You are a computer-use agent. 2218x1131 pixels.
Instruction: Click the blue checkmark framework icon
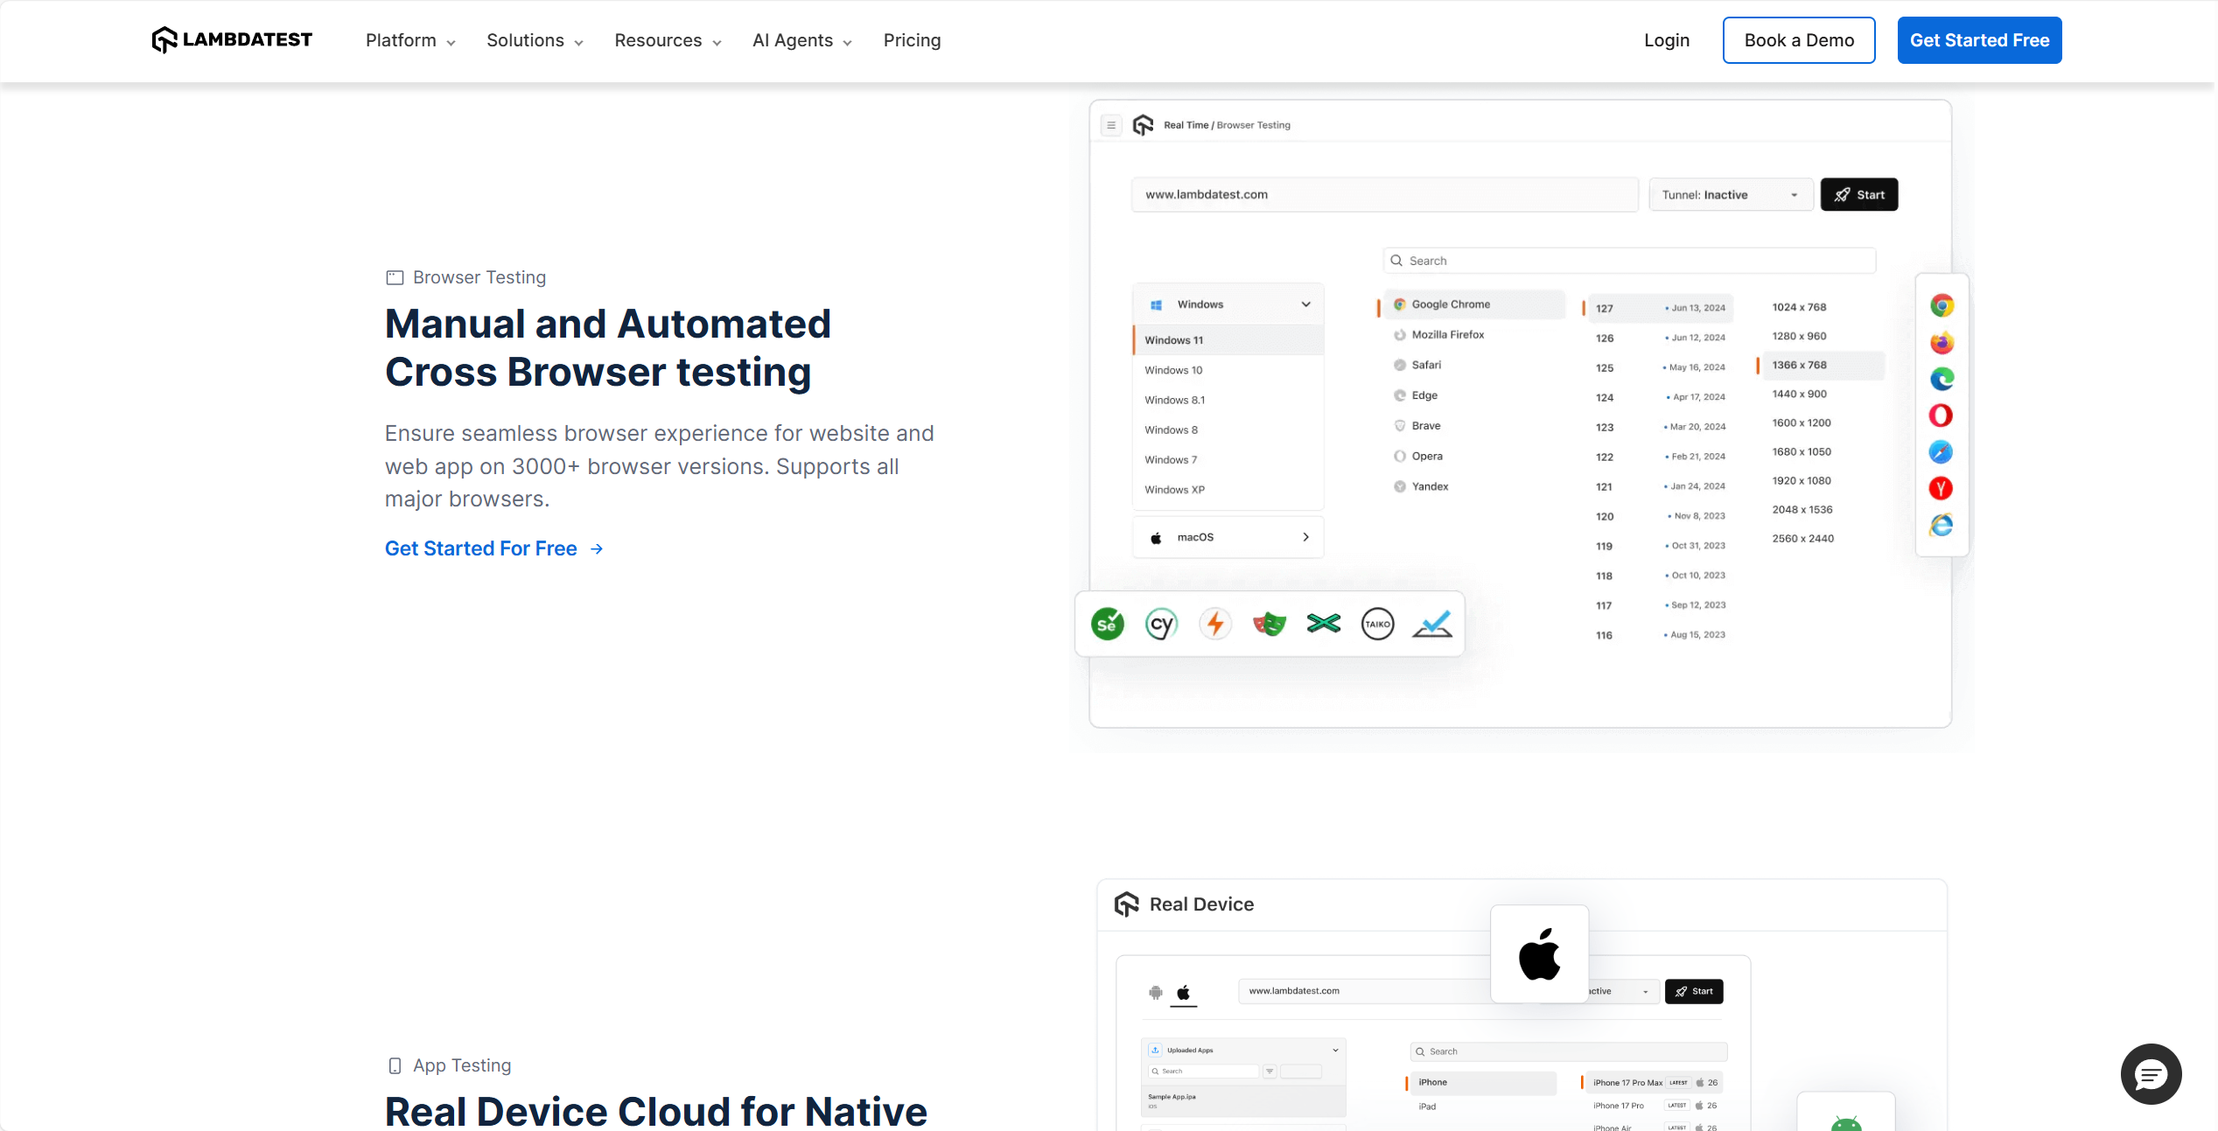1432,624
